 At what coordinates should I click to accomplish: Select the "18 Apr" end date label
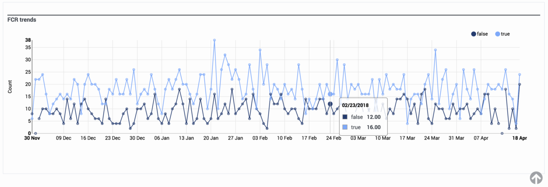519,138
